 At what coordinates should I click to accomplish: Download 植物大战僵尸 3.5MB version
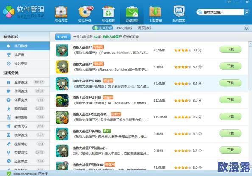pos(230,66)
